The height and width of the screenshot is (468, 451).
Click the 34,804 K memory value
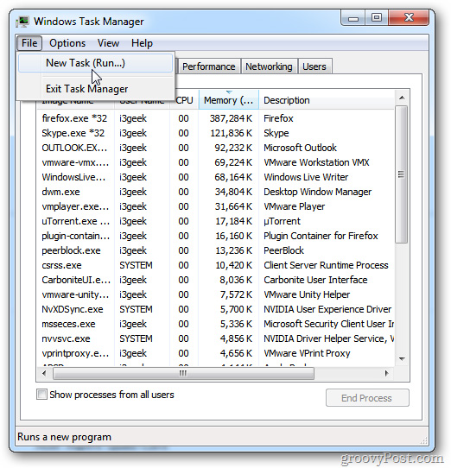tap(233, 192)
